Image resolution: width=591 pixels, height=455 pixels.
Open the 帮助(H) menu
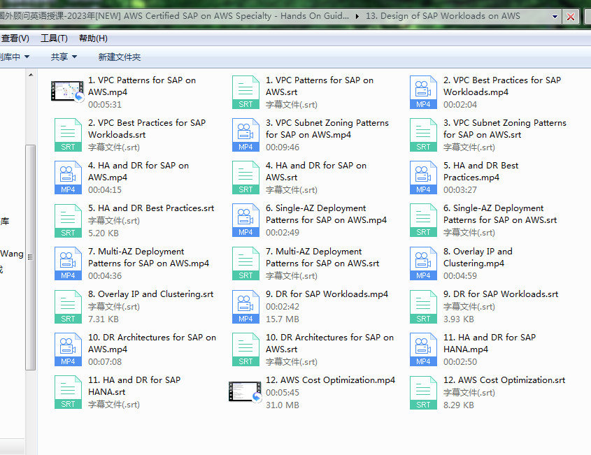93,38
